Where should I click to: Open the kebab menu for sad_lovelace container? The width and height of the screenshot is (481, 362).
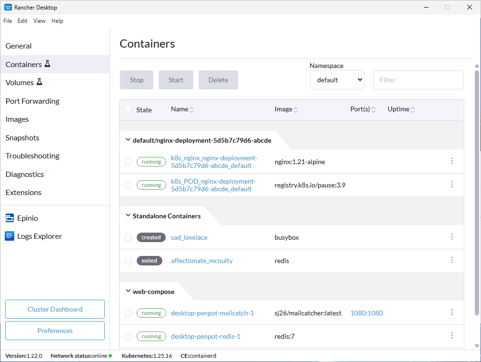click(x=451, y=236)
